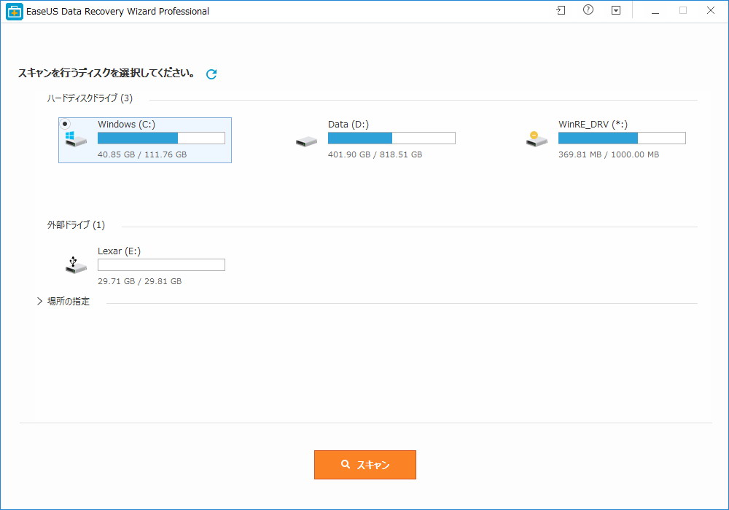Select the Windows (C:) radio button
This screenshot has height=510, width=729.
[x=65, y=124]
